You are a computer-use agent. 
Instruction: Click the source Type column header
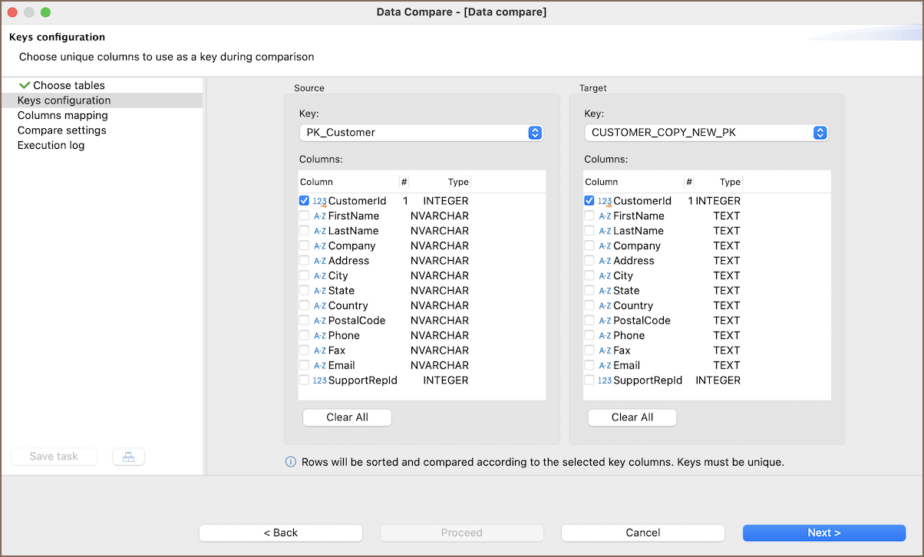(x=457, y=182)
